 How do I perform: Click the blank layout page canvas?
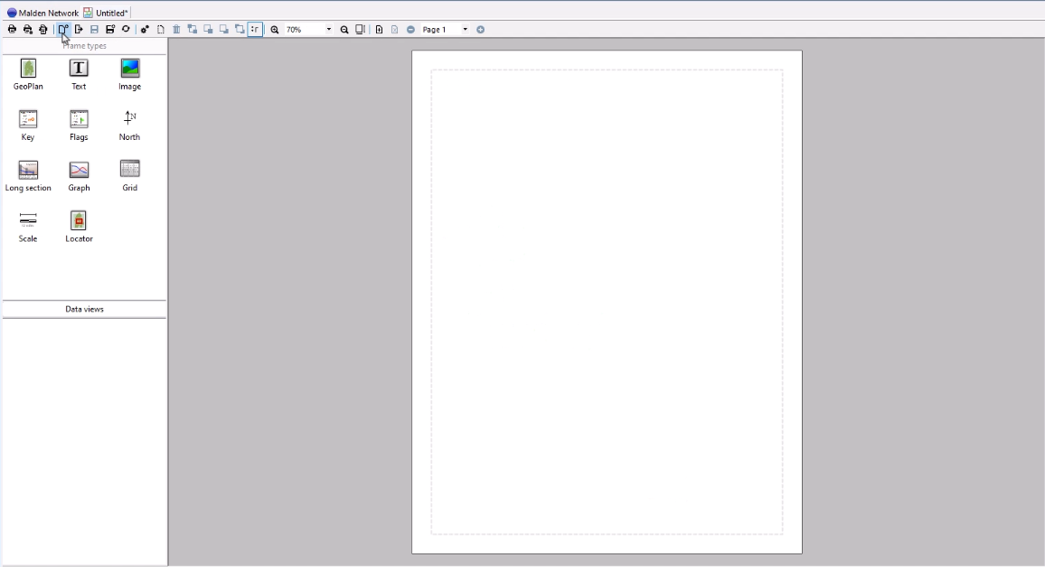tap(606, 302)
